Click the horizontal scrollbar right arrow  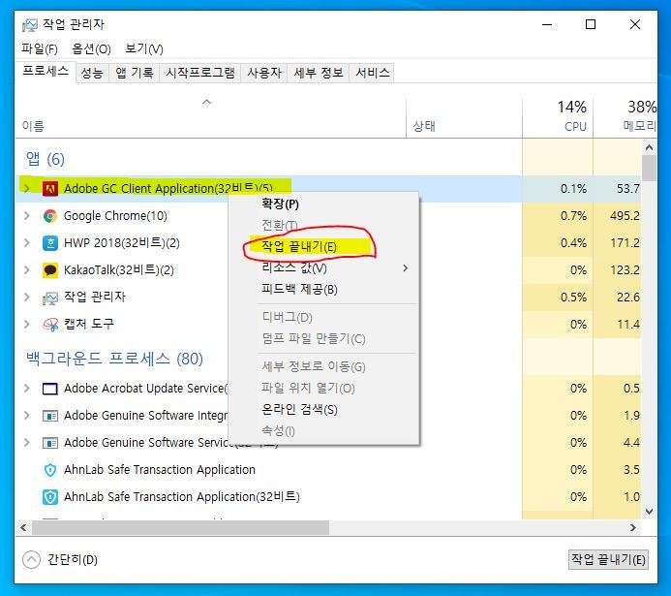[633, 528]
